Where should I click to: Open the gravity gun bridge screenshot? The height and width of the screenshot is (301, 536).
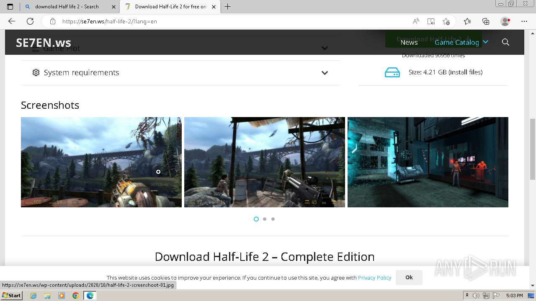(101, 162)
